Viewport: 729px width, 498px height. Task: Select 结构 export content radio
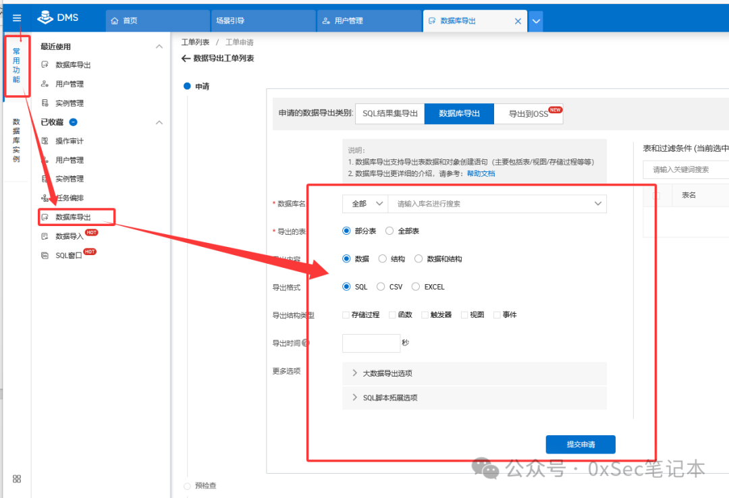[383, 259]
